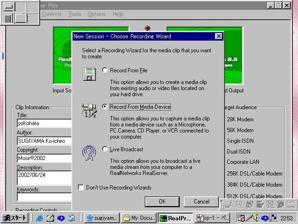Click the Title field containing yokohata
Screen dimensions: 298x224
coord(44,123)
